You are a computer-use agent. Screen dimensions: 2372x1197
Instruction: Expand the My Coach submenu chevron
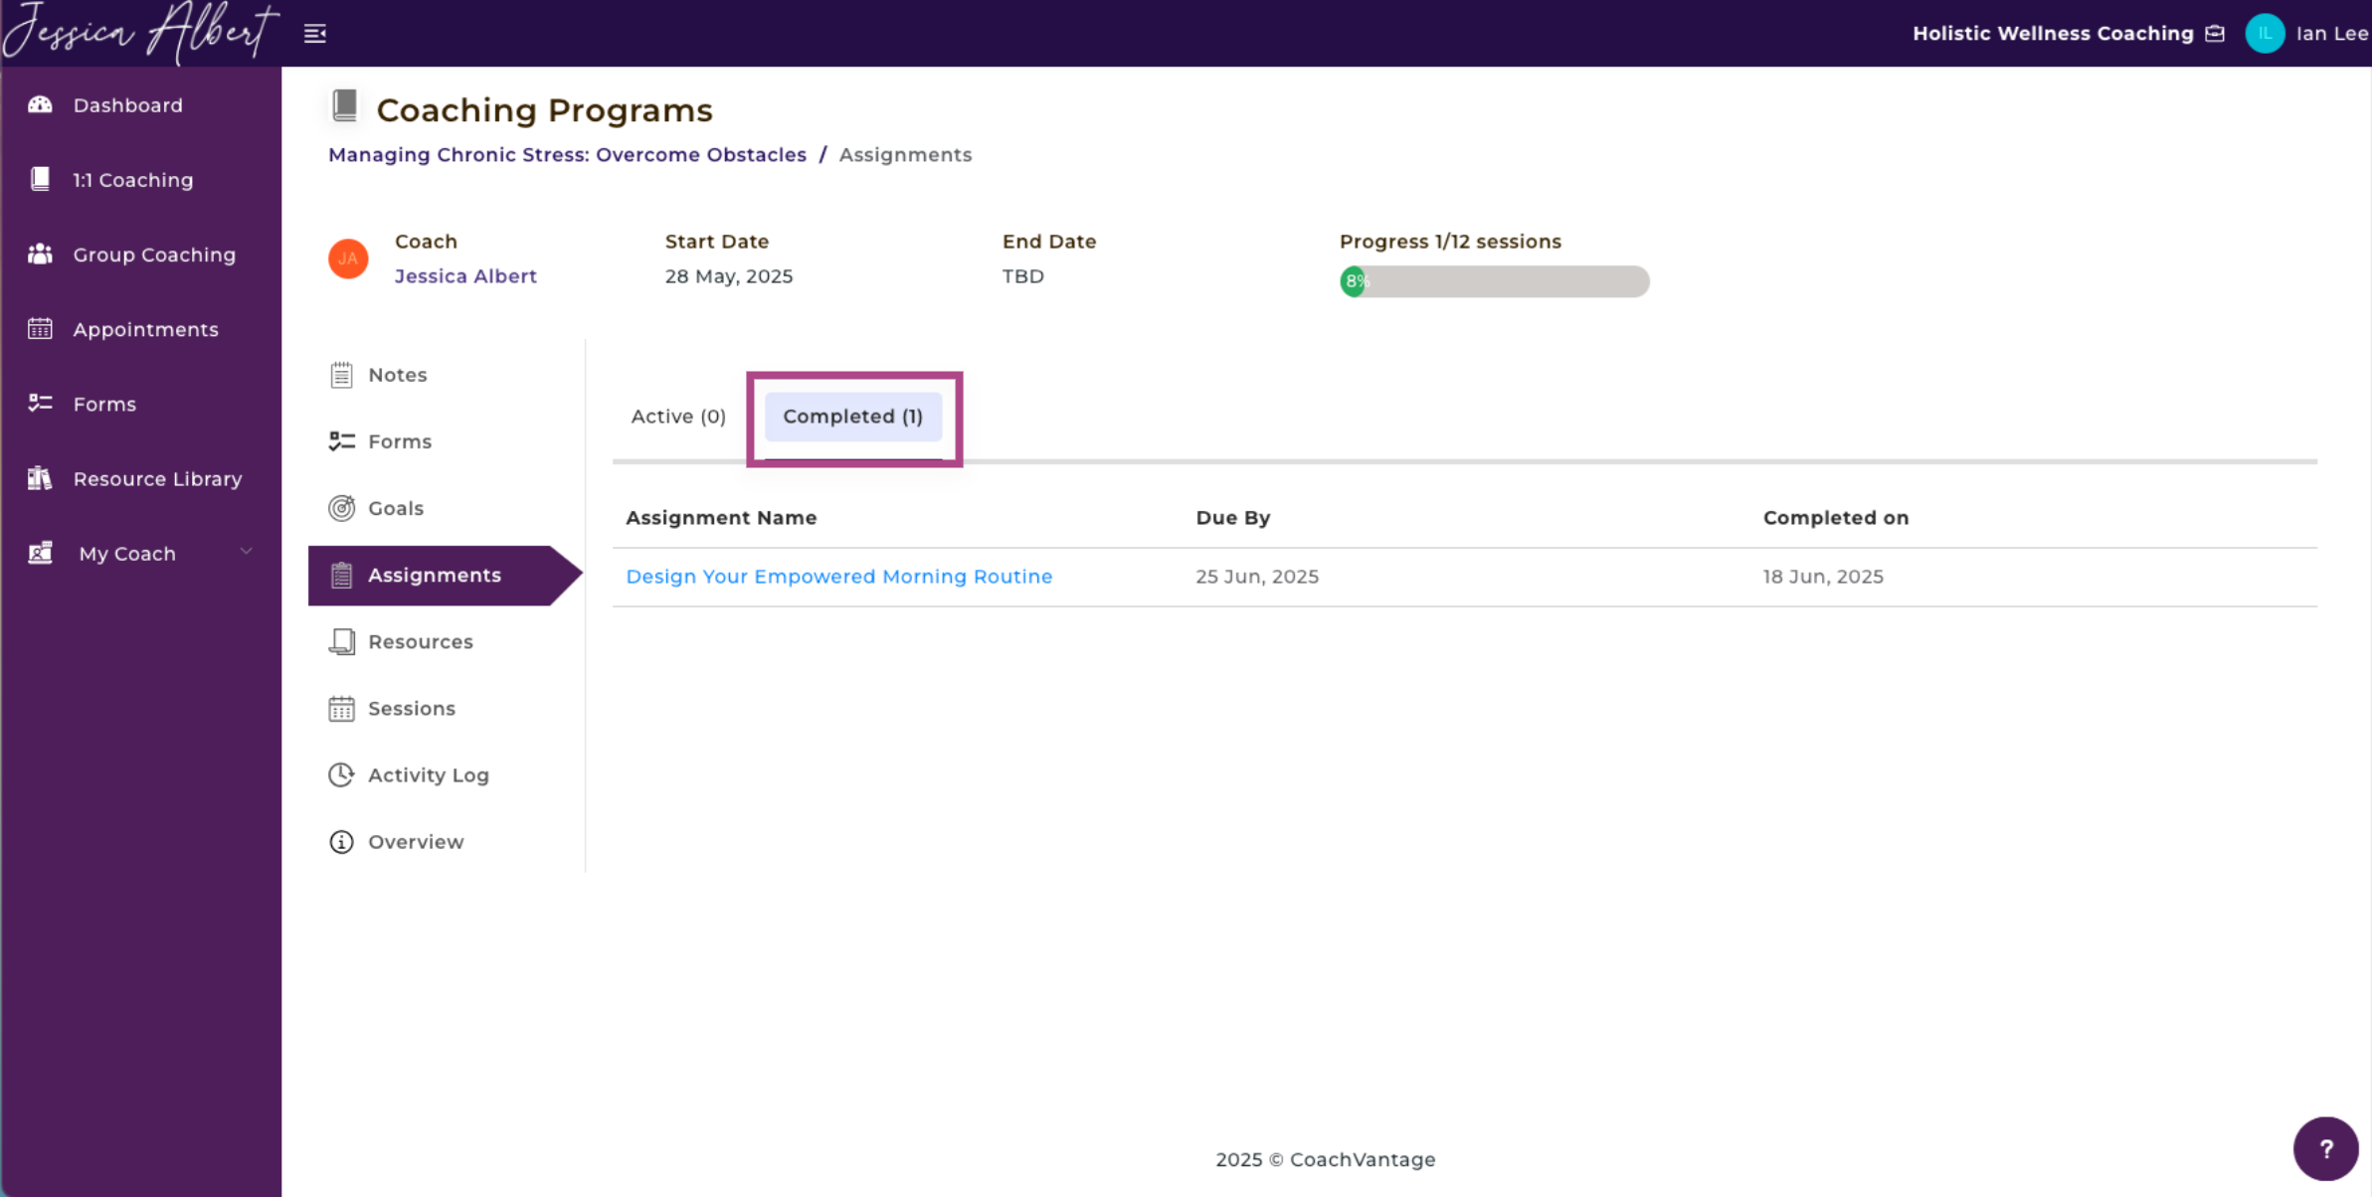tap(246, 551)
